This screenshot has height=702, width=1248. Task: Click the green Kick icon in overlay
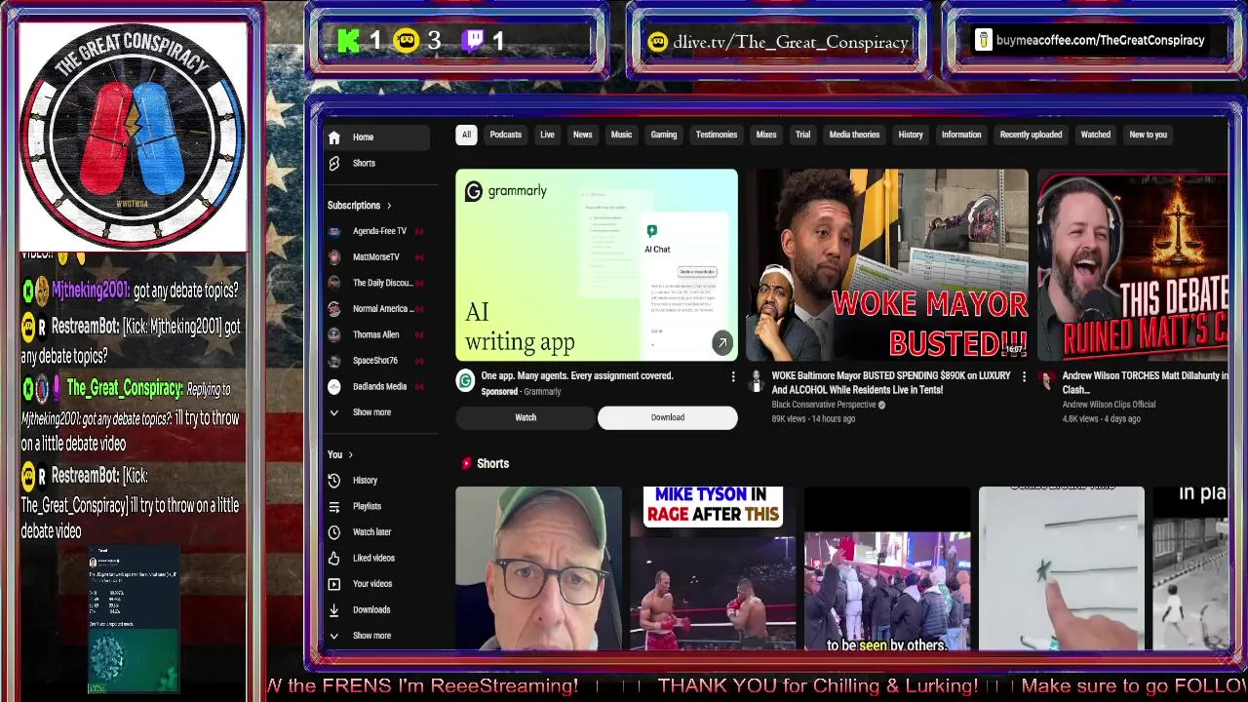click(x=348, y=41)
